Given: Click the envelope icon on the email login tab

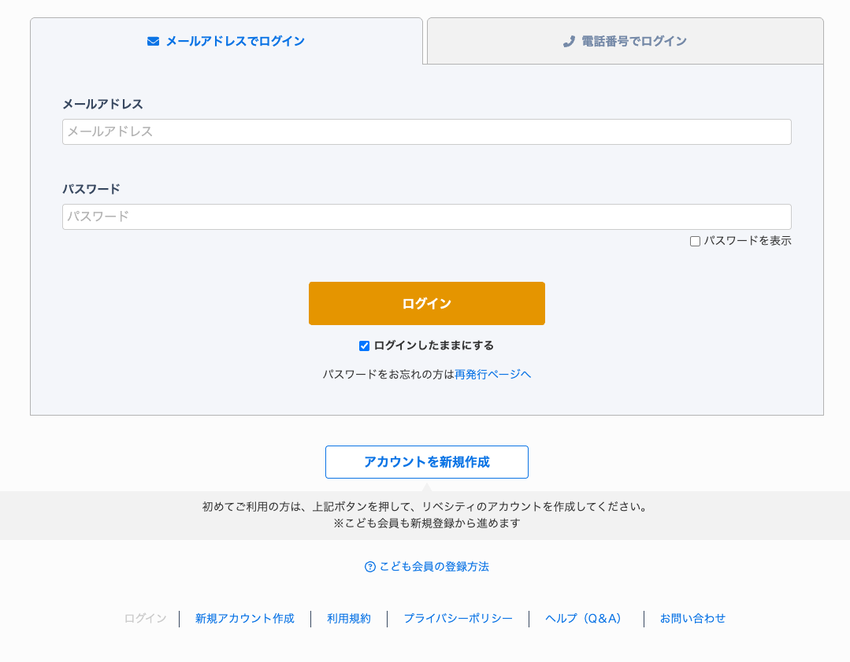Looking at the screenshot, I should pos(154,42).
